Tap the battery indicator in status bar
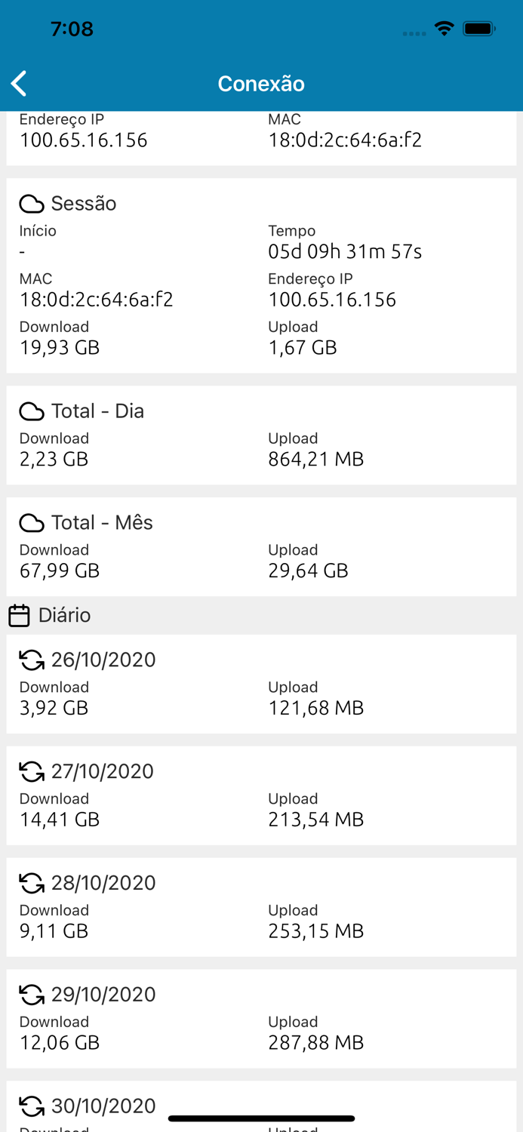 tap(479, 29)
